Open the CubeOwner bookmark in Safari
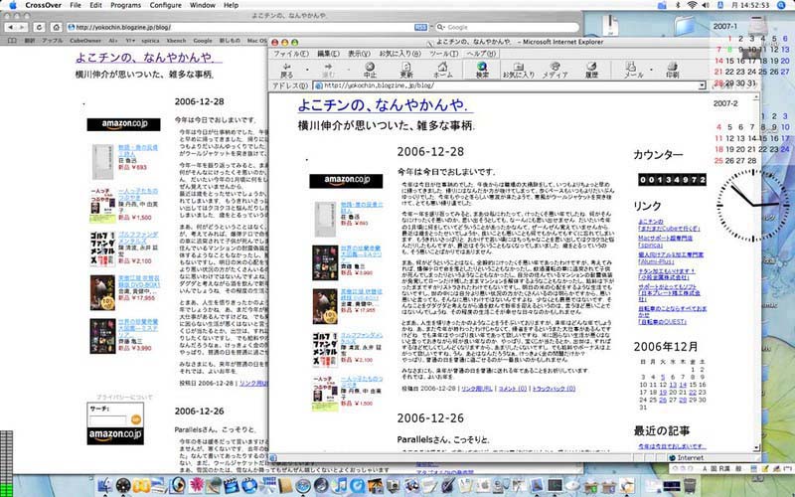 85,41
